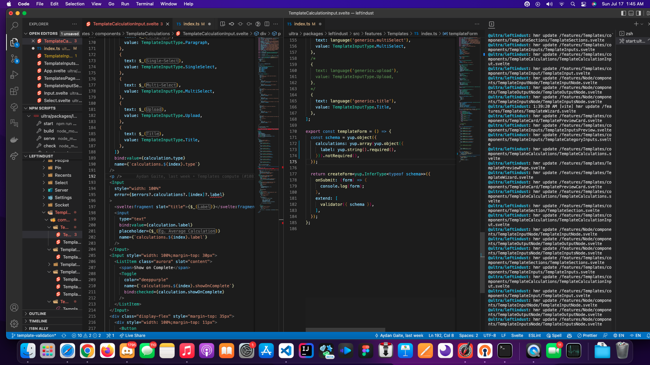
Task: Open Select.svelte in the open editors list
Action: tap(57, 100)
